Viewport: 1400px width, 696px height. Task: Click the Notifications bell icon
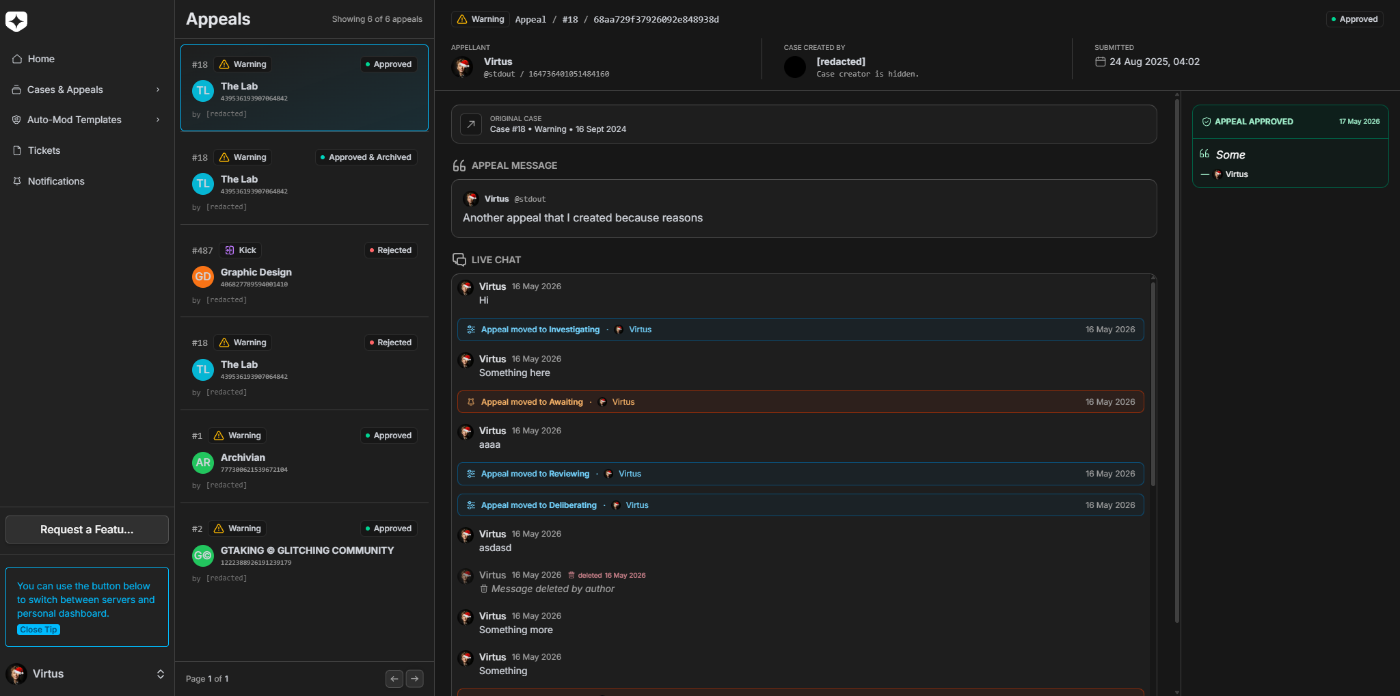17,181
